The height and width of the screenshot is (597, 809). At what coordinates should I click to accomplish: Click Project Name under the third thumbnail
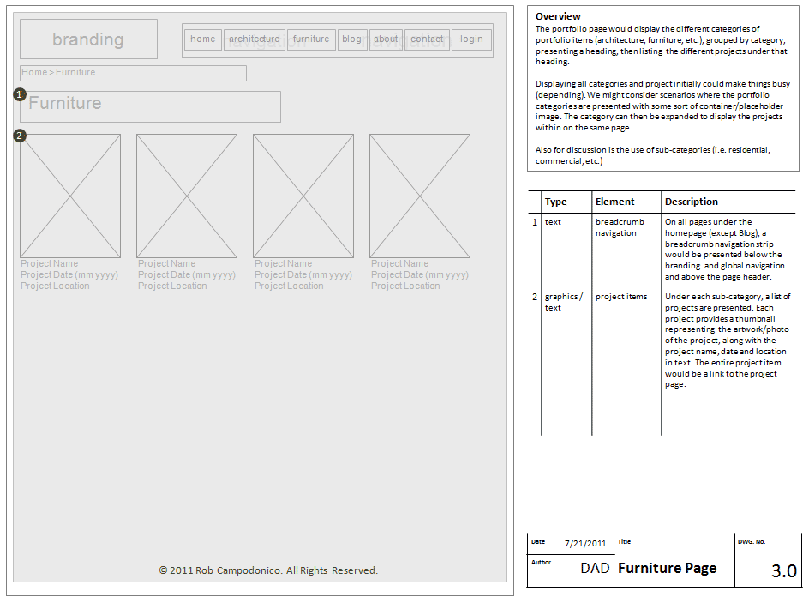pos(284,263)
